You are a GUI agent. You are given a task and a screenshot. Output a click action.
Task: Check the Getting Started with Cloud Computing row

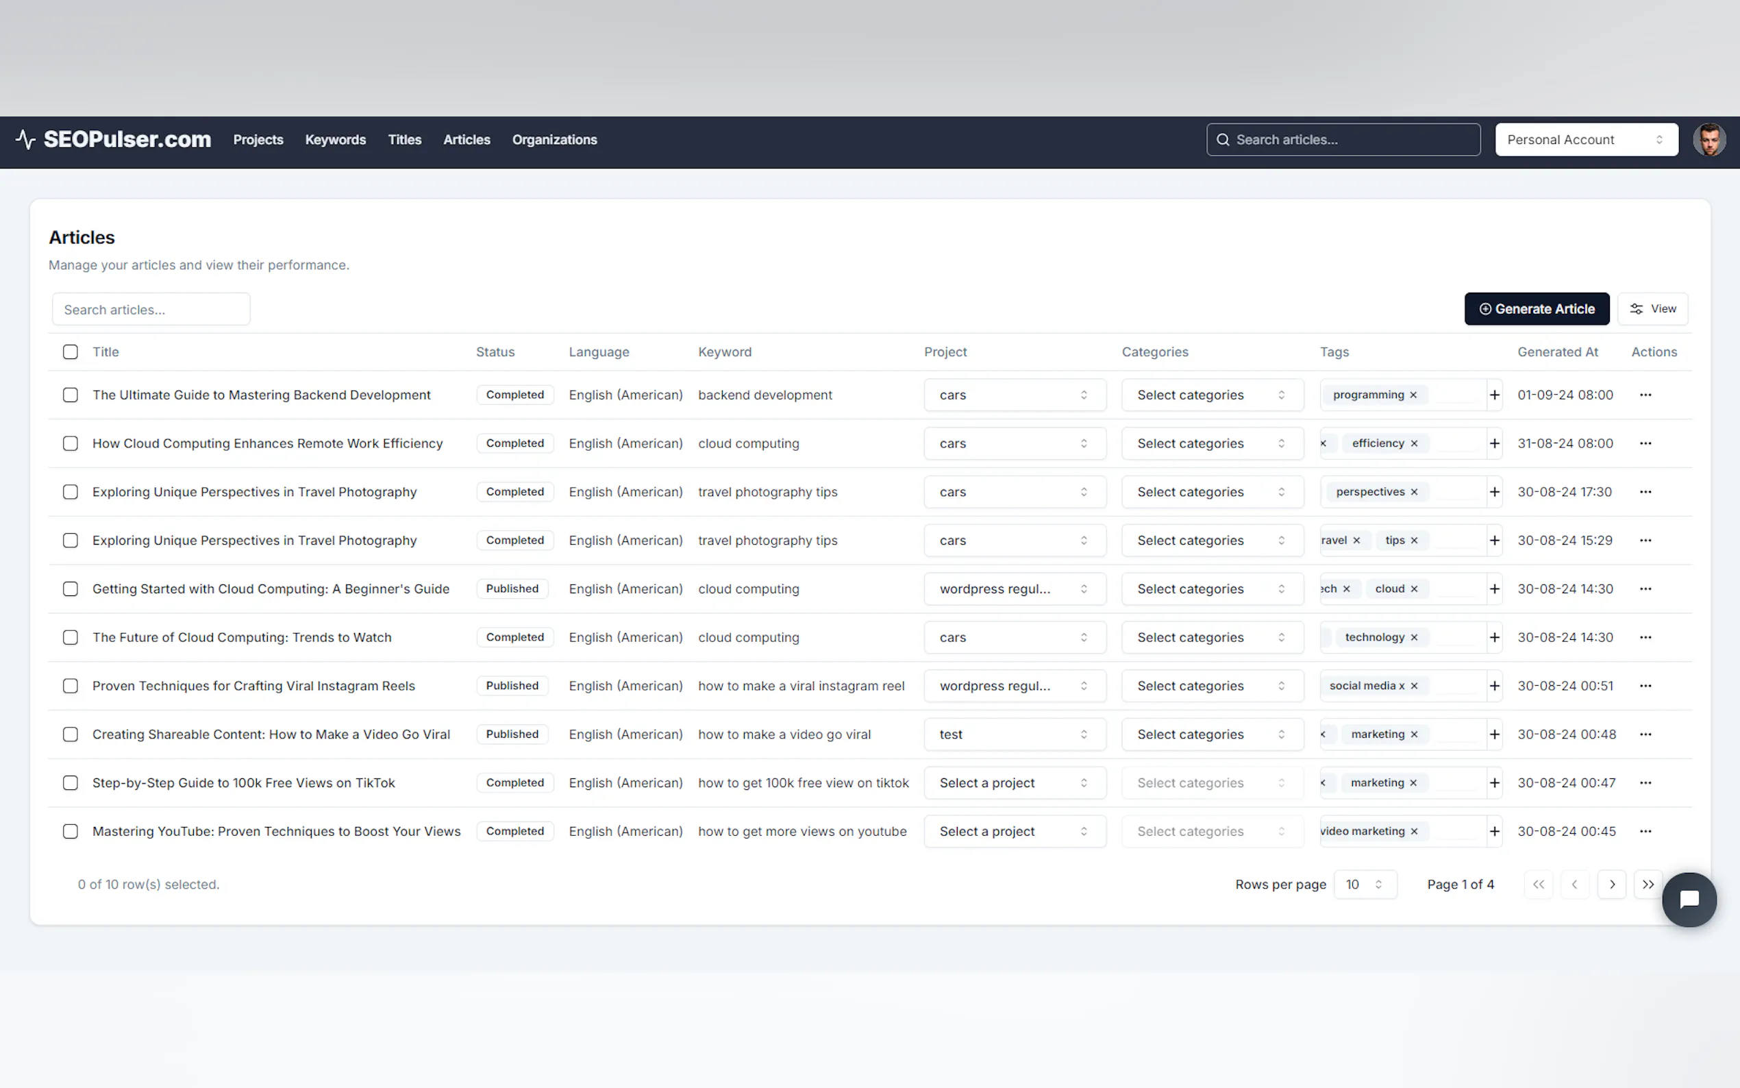tap(71, 589)
